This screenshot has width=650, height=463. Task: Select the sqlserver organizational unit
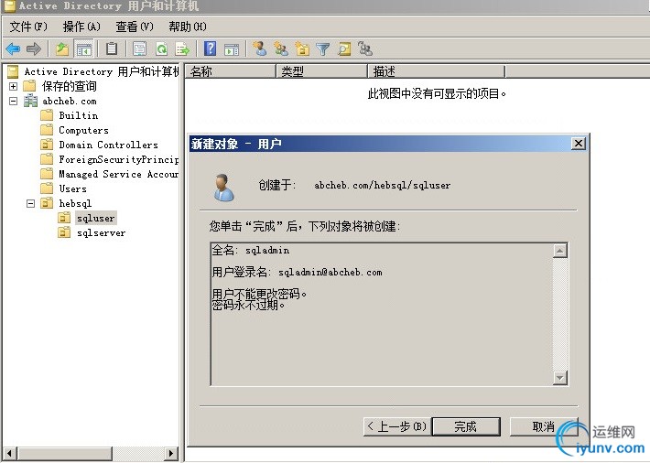[x=101, y=233]
